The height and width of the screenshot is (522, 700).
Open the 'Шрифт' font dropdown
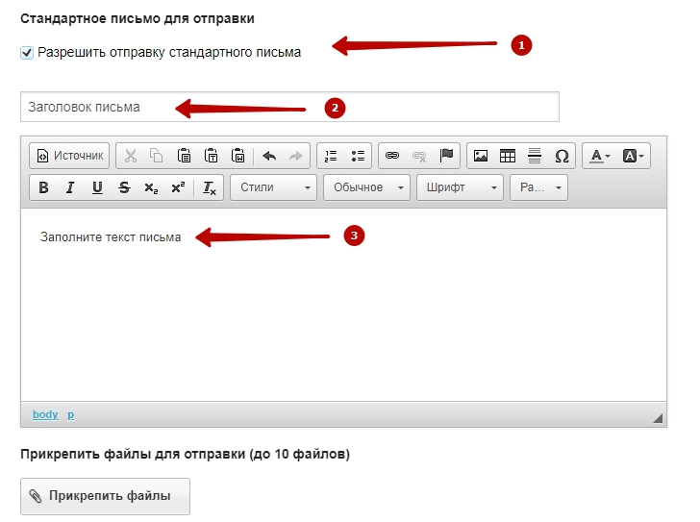tap(459, 187)
